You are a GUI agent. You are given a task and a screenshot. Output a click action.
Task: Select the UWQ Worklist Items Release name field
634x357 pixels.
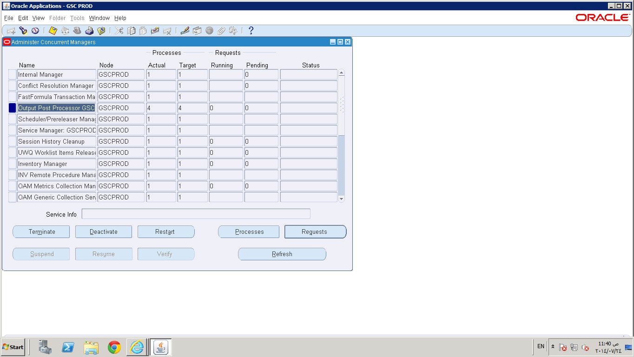coord(57,152)
